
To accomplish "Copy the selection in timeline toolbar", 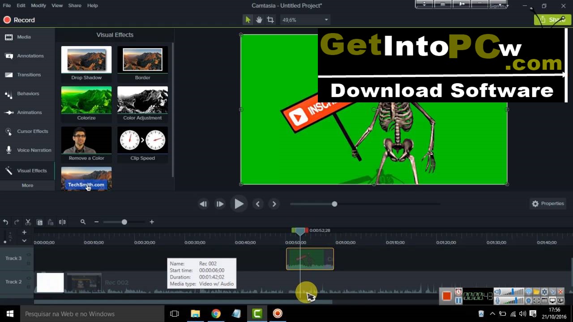I will tap(39, 222).
